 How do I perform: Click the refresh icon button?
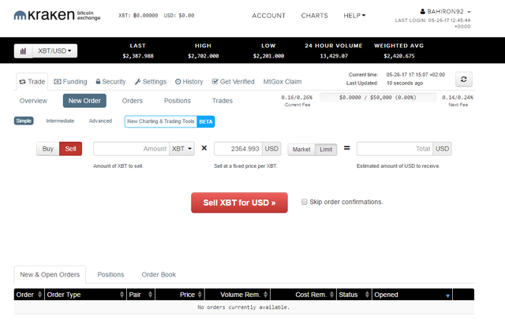tap(464, 80)
